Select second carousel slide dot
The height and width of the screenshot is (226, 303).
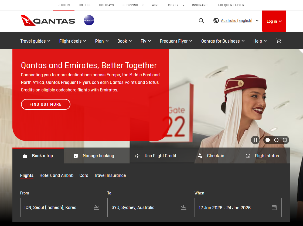276,140
